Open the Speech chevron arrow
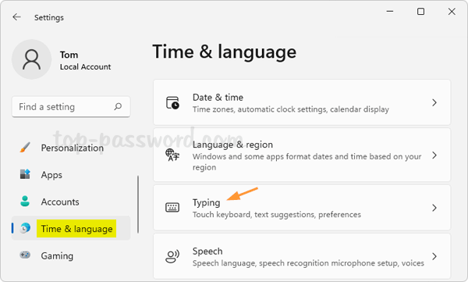This screenshot has width=468, height=282. click(x=434, y=256)
